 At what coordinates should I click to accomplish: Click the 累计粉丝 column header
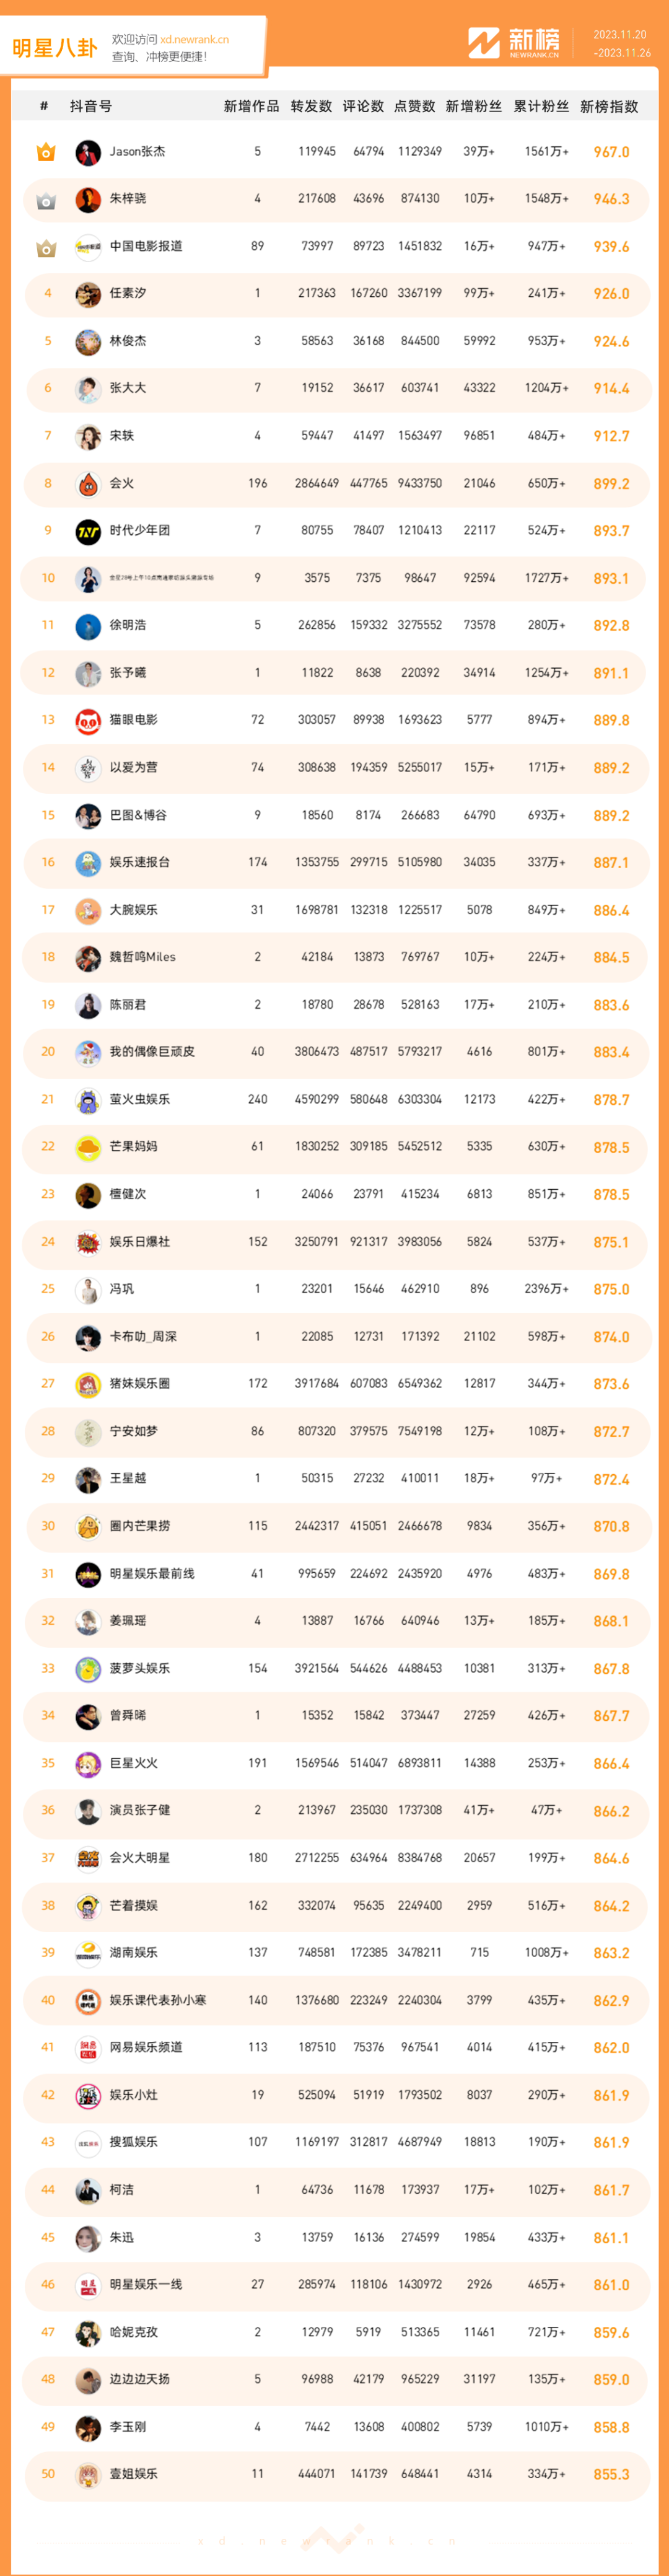click(541, 106)
